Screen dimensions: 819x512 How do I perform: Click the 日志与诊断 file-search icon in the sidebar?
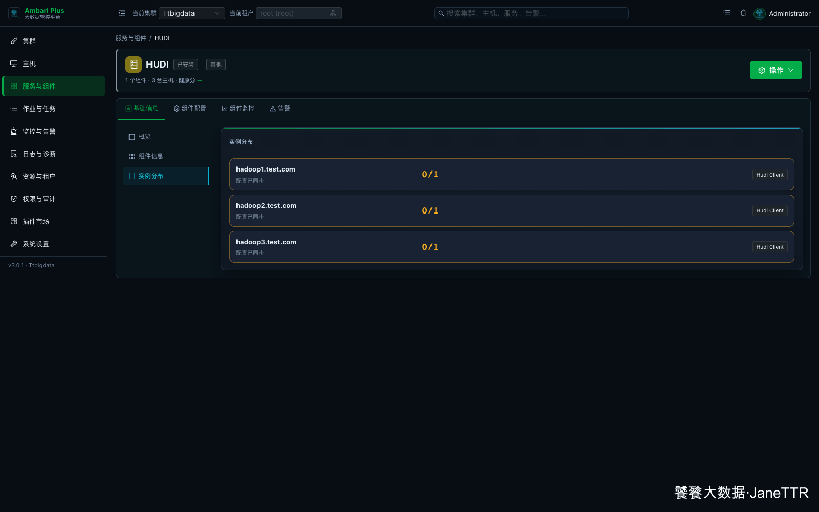pos(14,154)
